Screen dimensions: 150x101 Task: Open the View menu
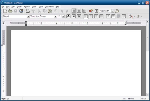pyautogui.click(x=13, y=7)
